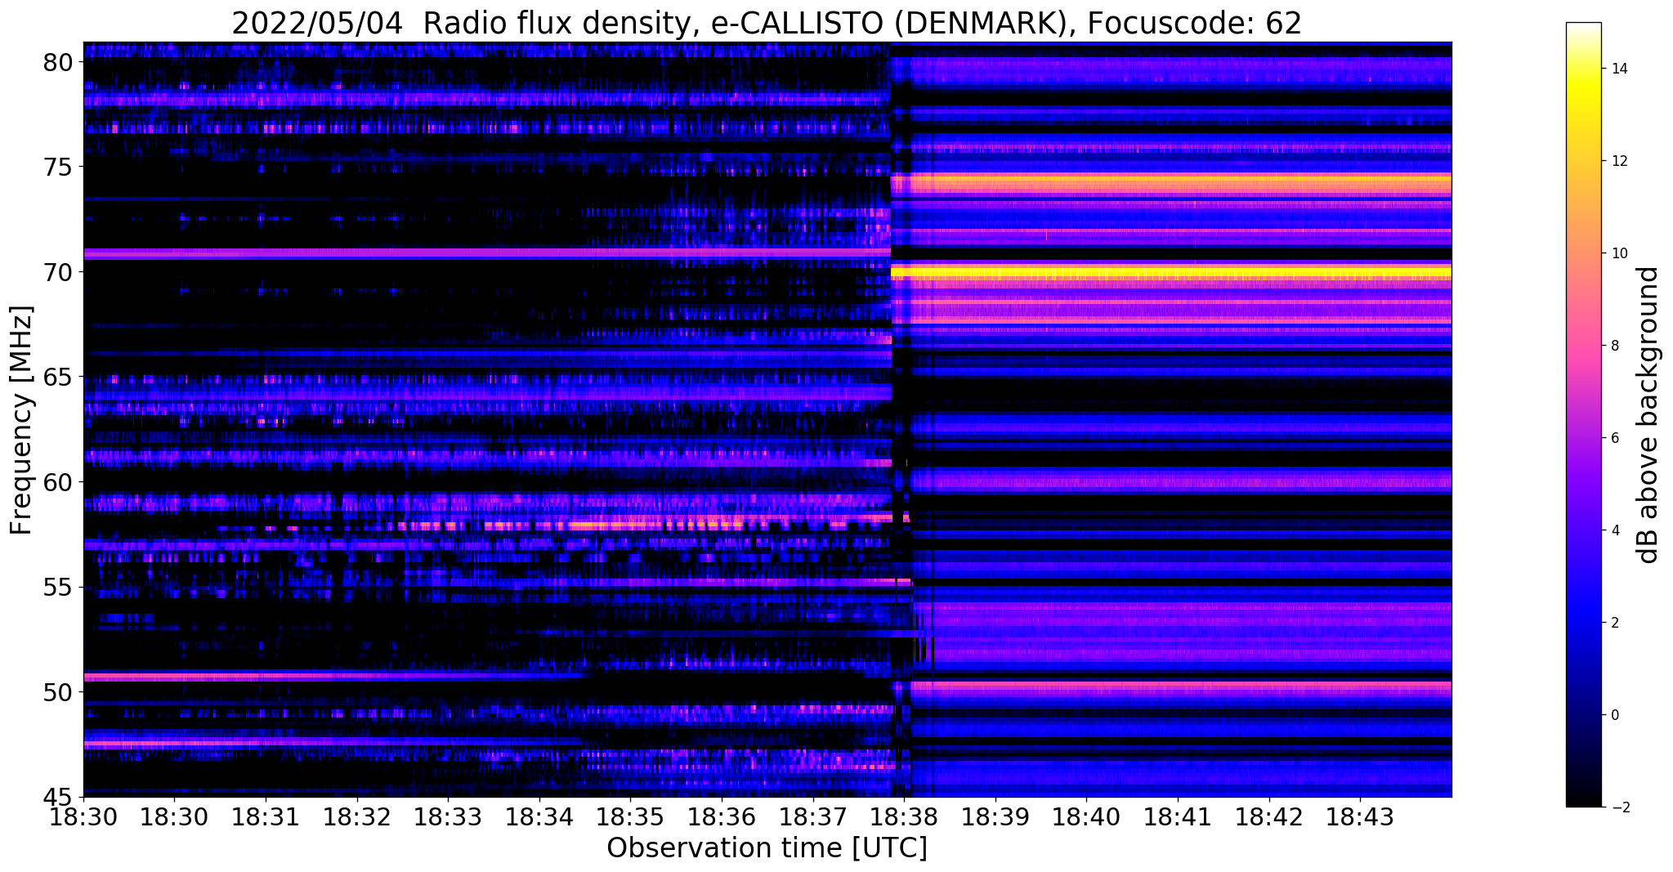
Task: Click the 18:31 time tick label
Action: click(x=265, y=817)
